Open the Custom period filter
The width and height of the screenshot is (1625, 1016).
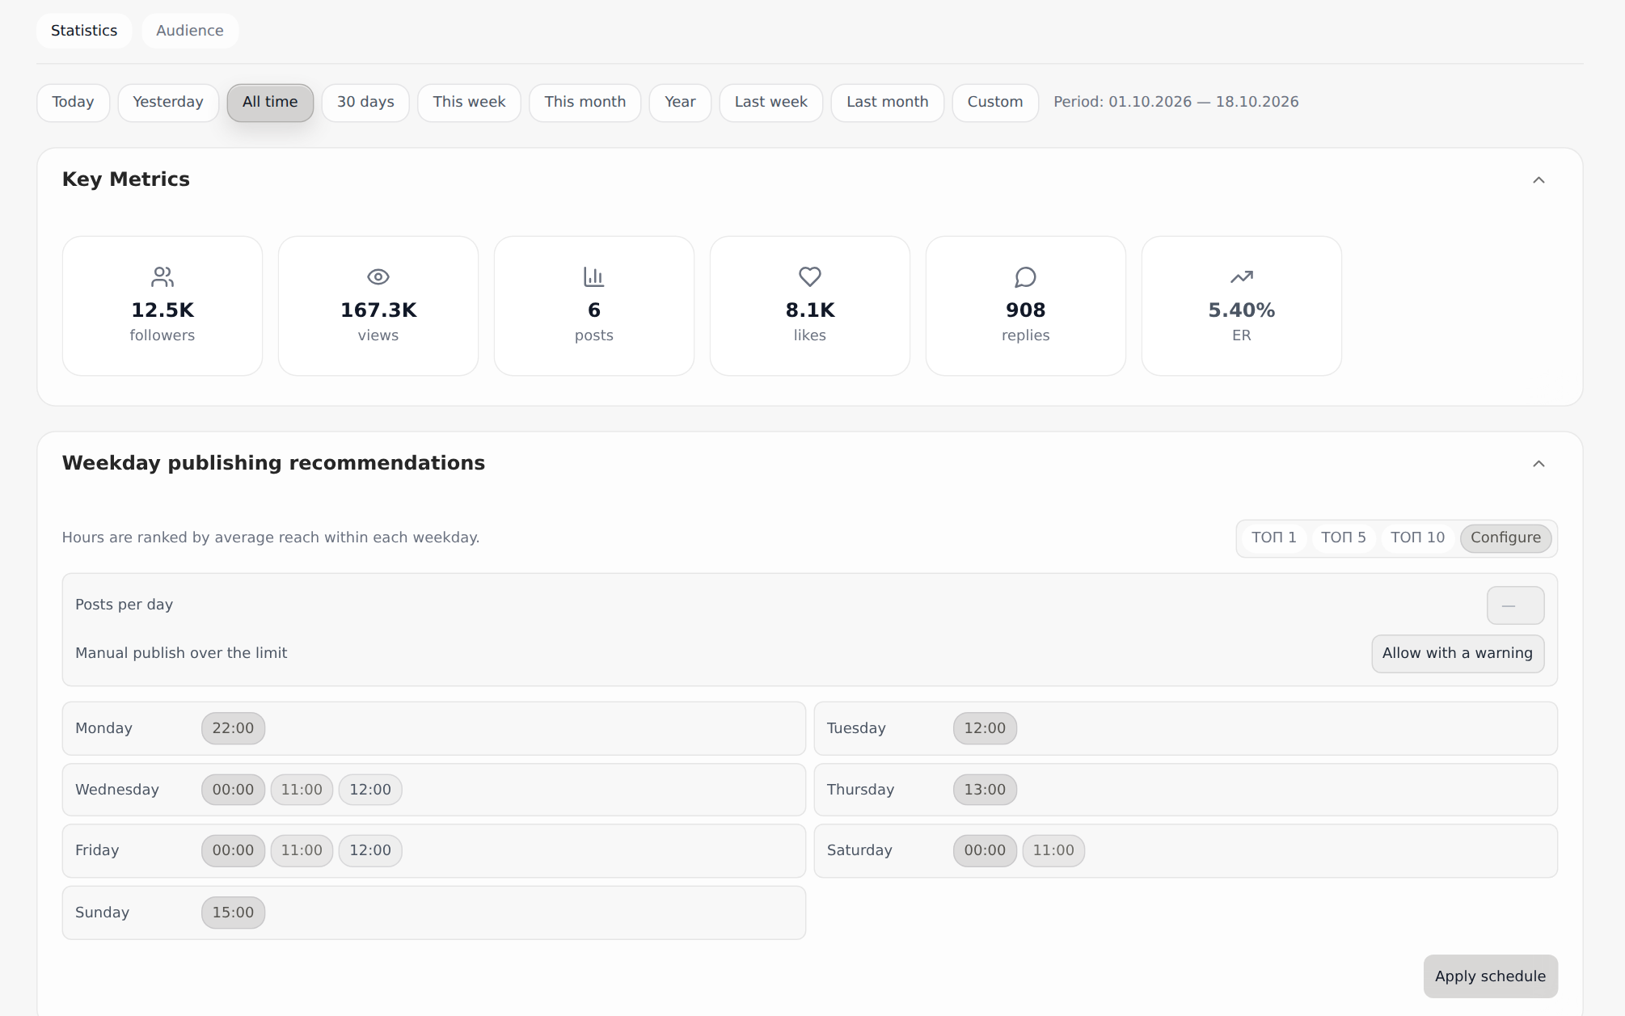point(995,103)
